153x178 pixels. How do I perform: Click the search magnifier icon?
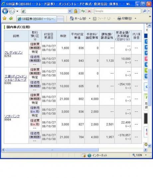pos(145,11)
